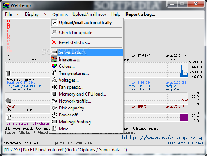Open the Help menu
This screenshot has height=156, width=207.
116,14
